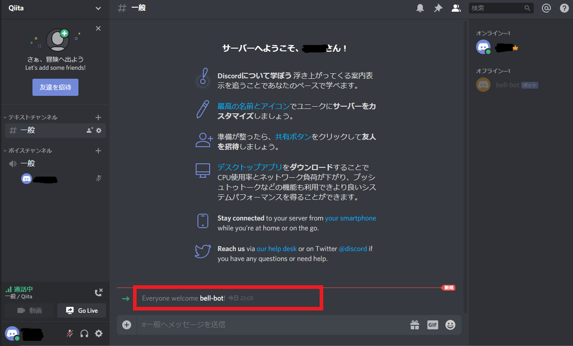Start screen share with Go Live
Screen dimensions: 573x346
[82, 310]
